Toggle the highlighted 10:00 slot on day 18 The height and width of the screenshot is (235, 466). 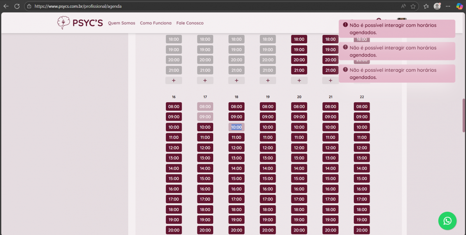236,127
